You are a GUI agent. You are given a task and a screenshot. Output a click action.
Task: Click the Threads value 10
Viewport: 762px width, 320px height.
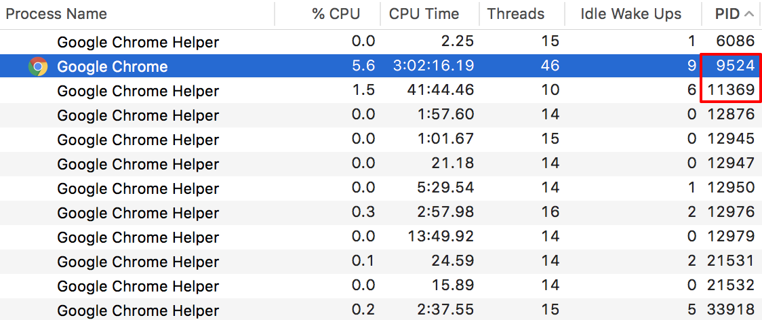point(550,90)
